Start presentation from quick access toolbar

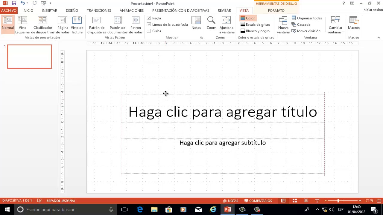(x=43, y=3)
